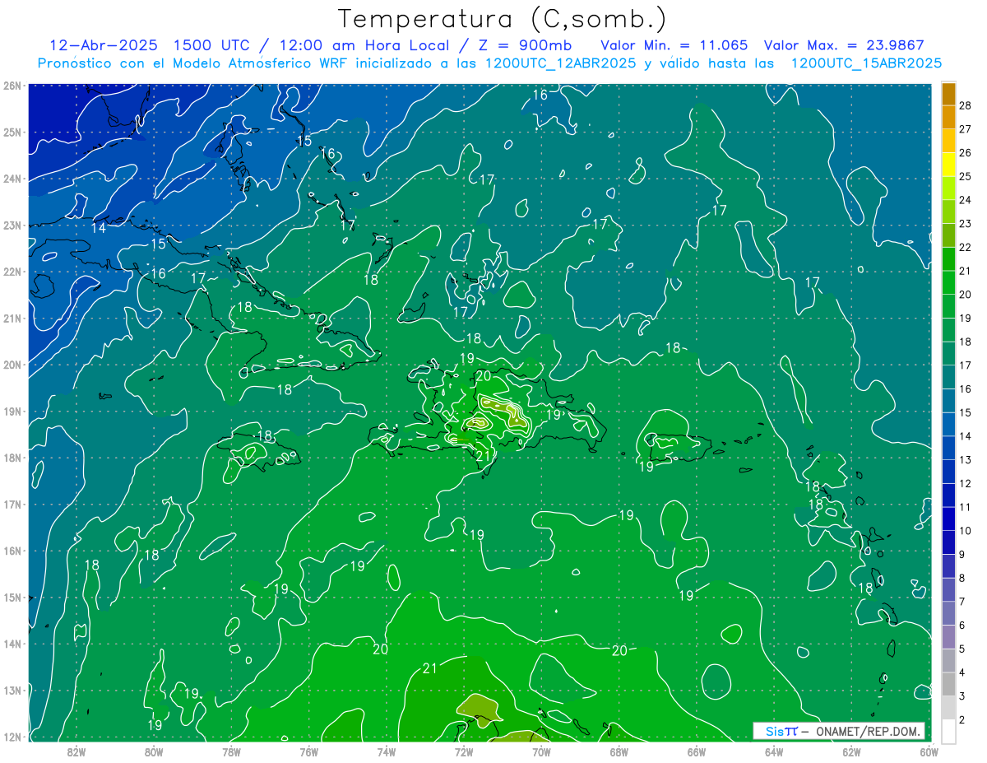Pick the teal swatch between 16 and 17

(948, 377)
